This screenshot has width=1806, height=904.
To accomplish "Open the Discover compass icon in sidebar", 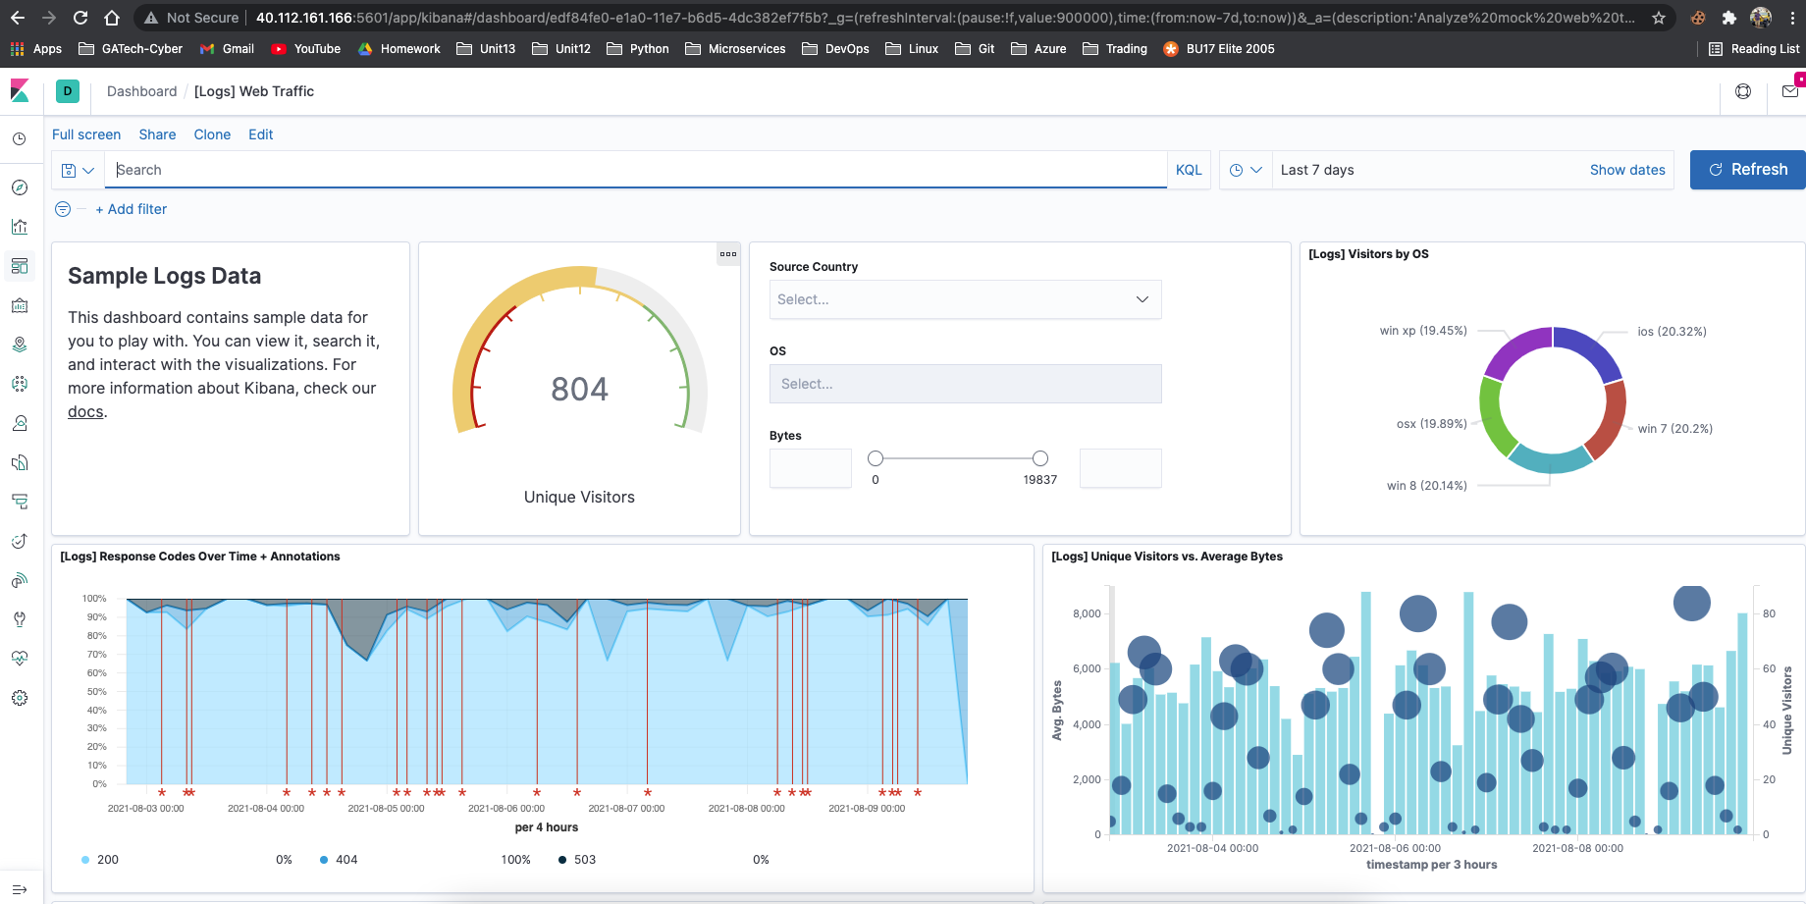I will pyautogui.click(x=20, y=187).
